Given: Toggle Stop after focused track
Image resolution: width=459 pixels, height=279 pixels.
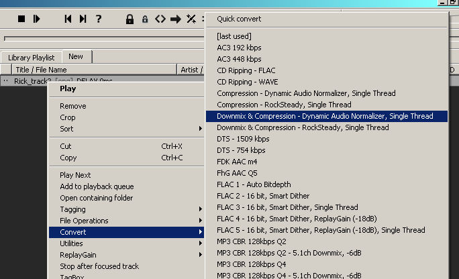Looking at the screenshot, I should 126,266.
